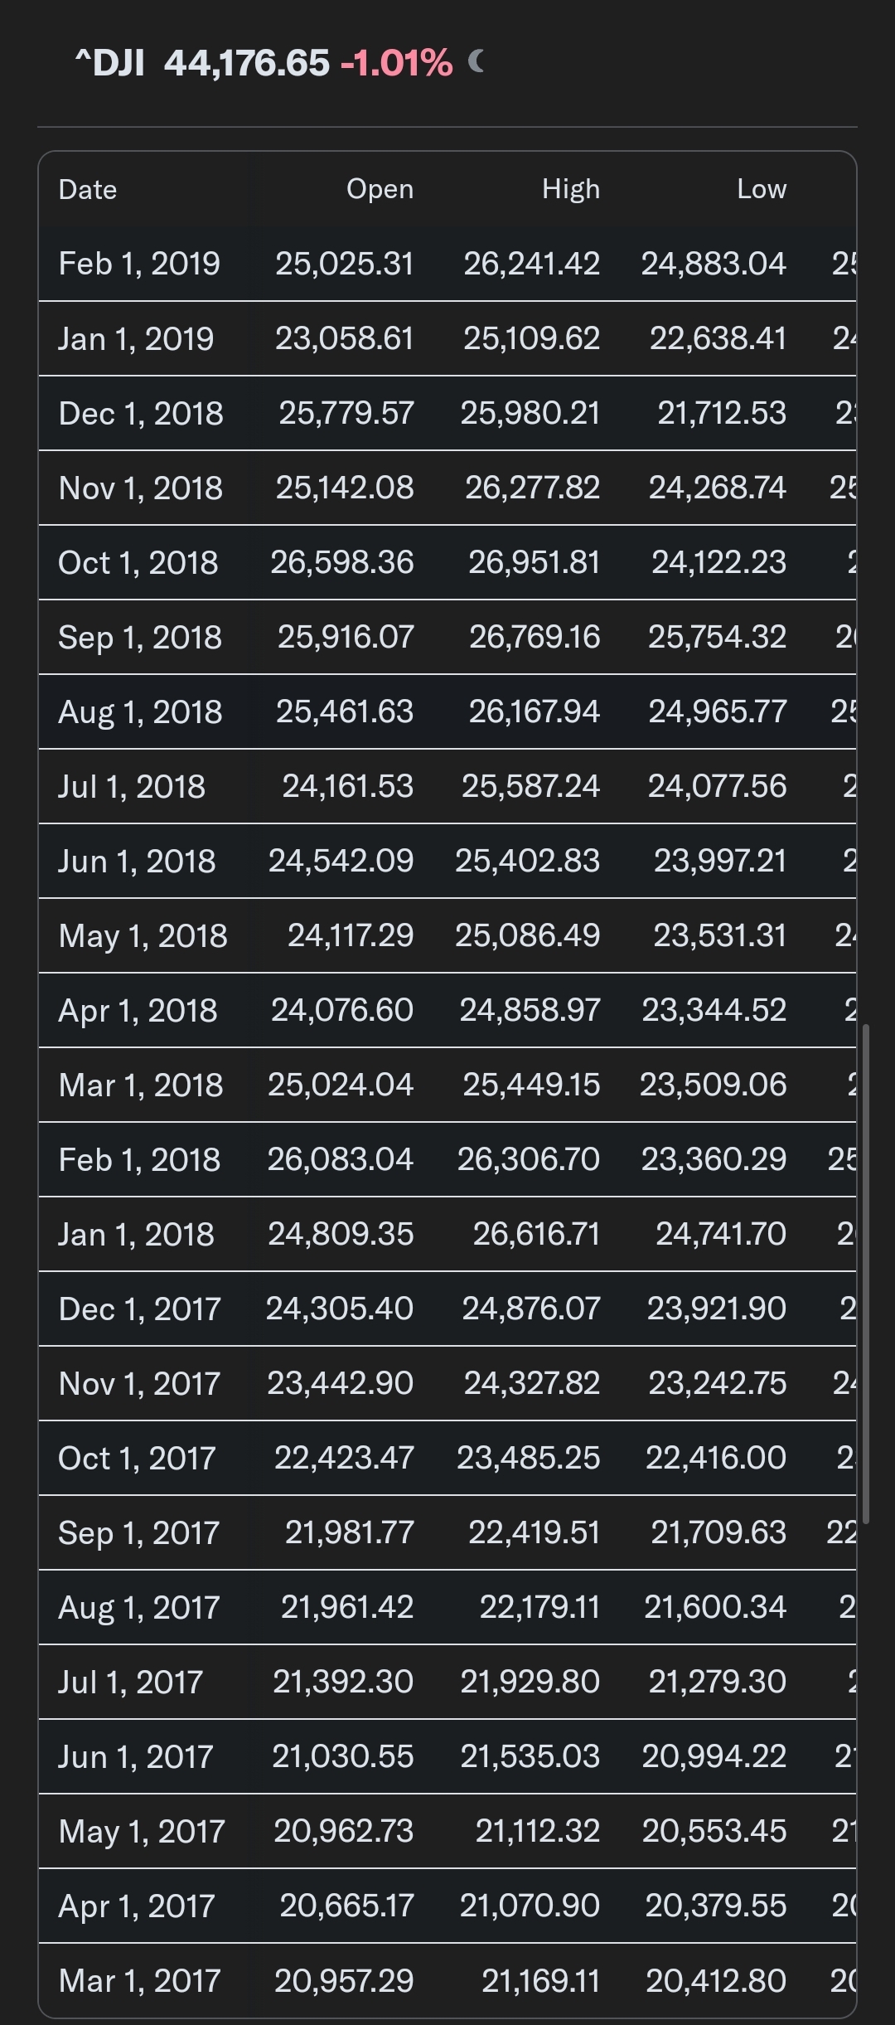Click the table's vertical scrollbar thumb
The width and height of the screenshot is (895, 2025).
866,1275
